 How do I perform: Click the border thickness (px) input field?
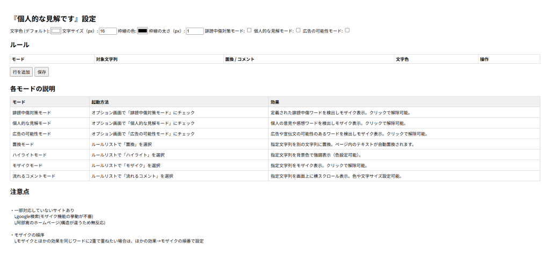194,31
